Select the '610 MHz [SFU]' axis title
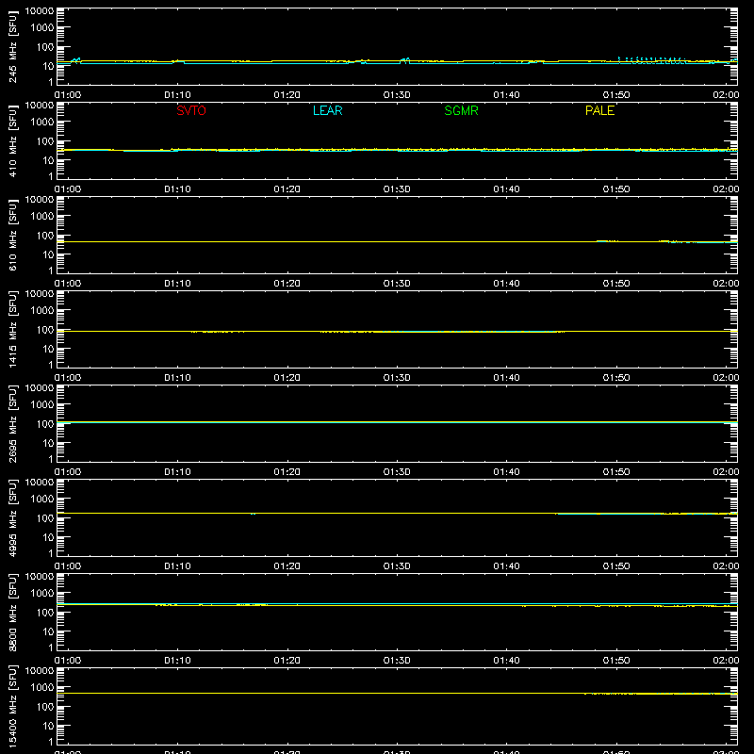Viewport: 754px width, 754px height. coord(12,235)
